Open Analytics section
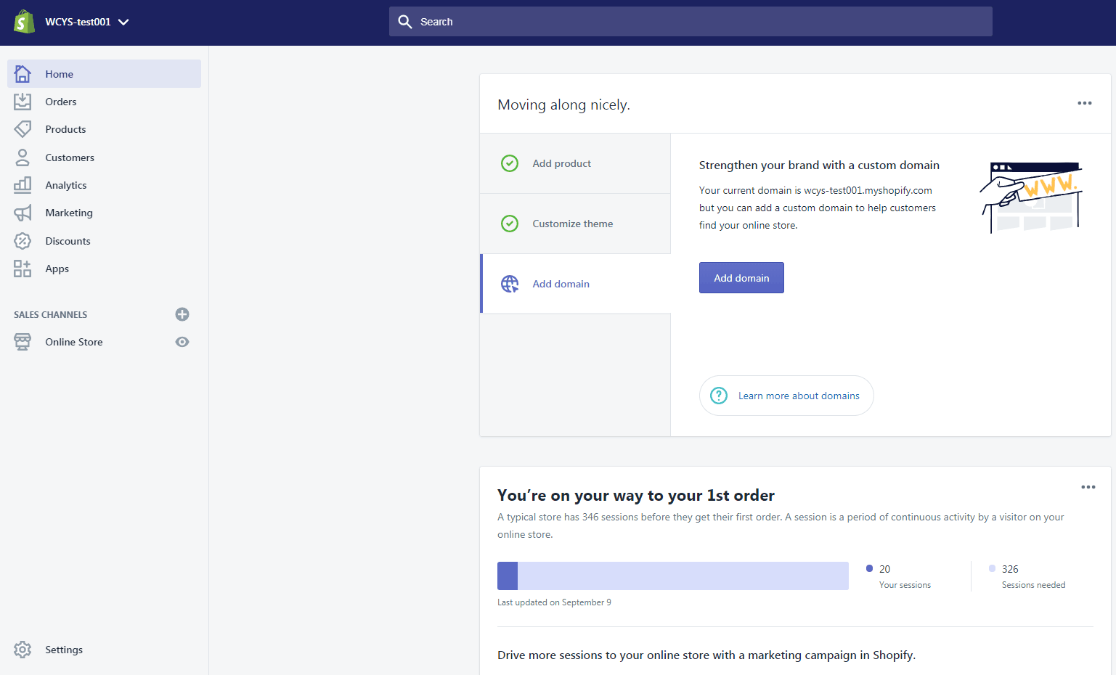 click(66, 185)
